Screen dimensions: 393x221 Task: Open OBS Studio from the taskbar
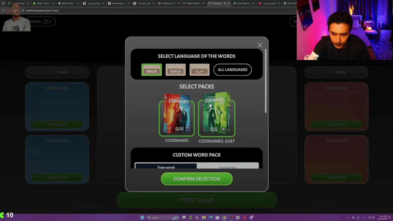point(231,218)
